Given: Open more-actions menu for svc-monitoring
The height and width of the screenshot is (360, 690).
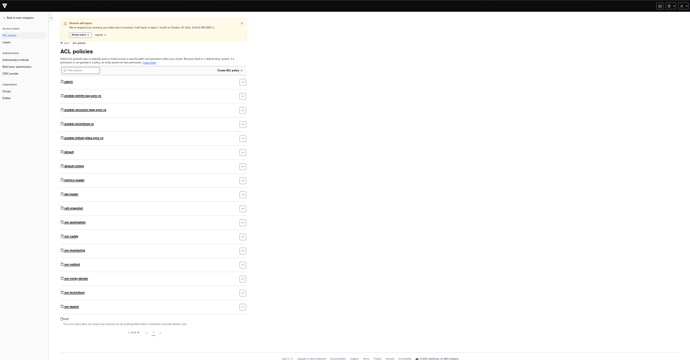Looking at the screenshot, I should pyautogui.click(x=243, y=251).
